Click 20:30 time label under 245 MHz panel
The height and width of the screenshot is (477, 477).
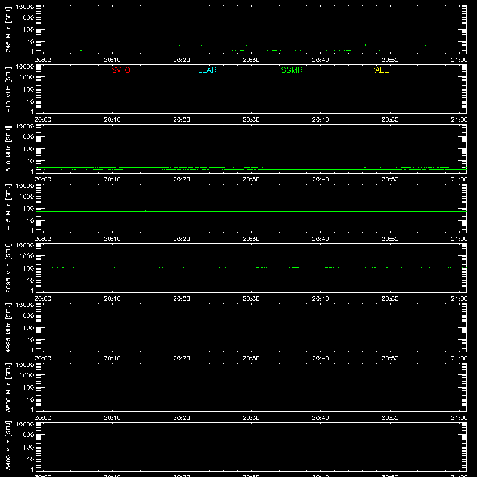point(251,60)
